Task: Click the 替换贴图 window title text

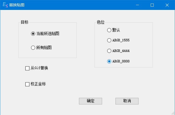Action: (17, 5)
